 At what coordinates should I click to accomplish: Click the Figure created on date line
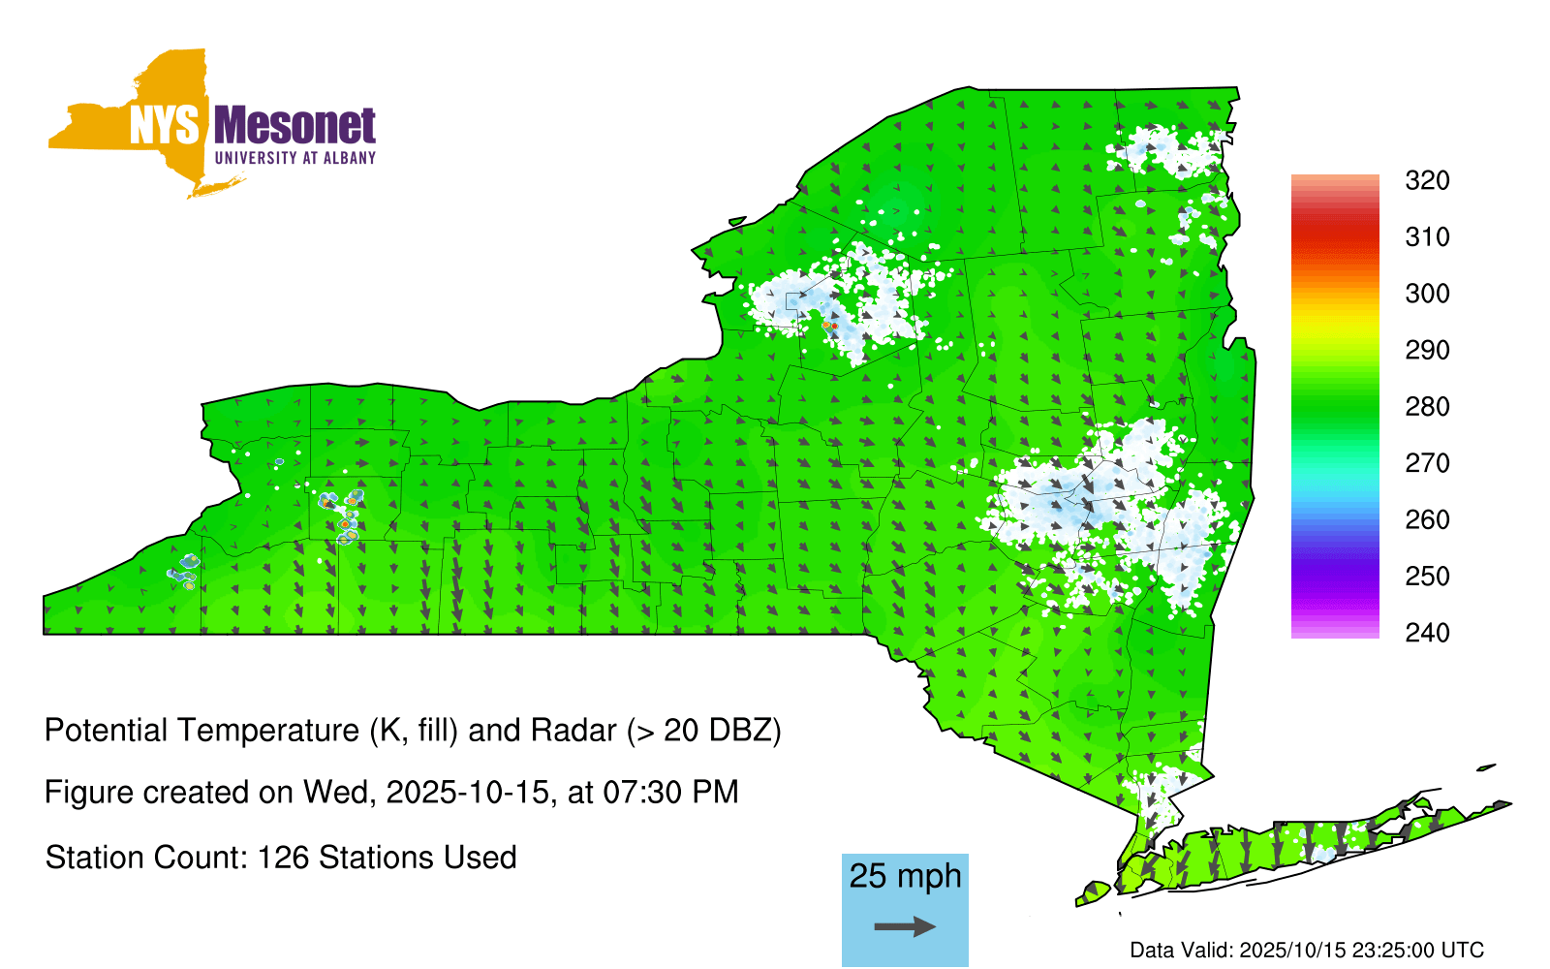click(x=391, y=793)
